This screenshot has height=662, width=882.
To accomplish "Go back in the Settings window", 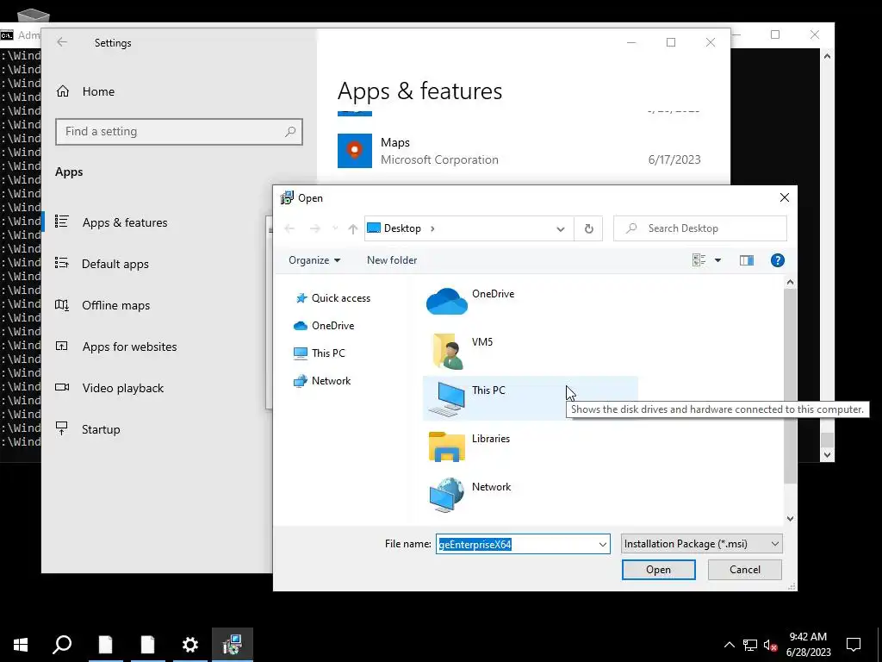I will click(x=62, y=42).
